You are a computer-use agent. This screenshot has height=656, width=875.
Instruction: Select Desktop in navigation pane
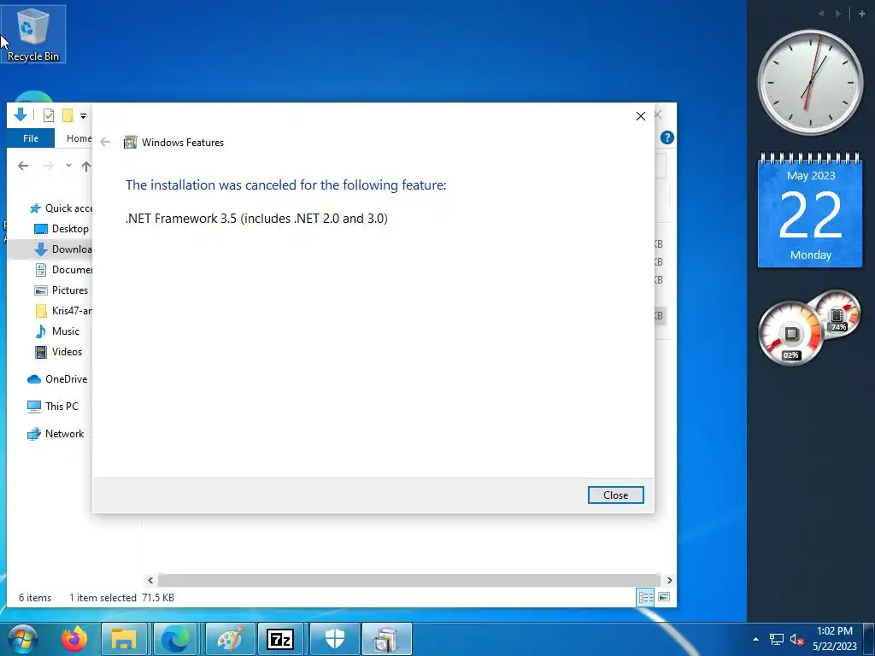click(x=62, y=229)
